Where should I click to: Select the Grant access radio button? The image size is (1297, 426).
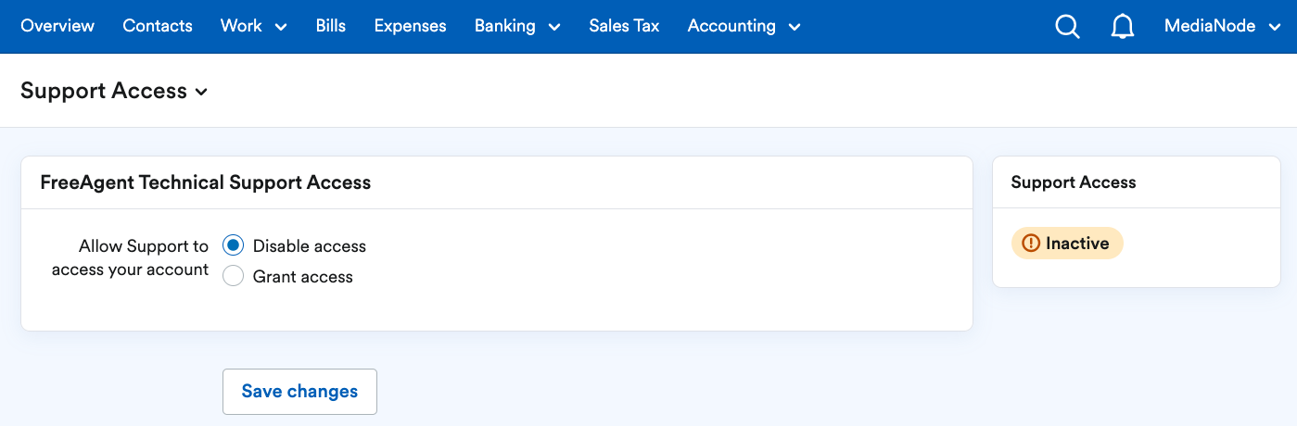(234, 276)
